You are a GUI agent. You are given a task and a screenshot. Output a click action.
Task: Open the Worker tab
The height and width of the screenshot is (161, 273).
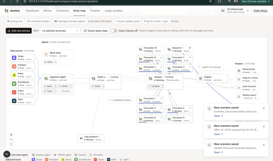(x=47, y=11)
